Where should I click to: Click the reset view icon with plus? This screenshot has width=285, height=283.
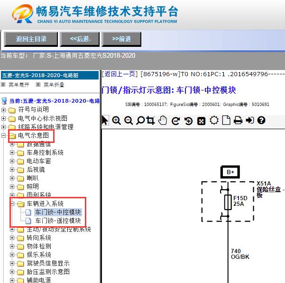pyautogui.click(x=188, y=121)
